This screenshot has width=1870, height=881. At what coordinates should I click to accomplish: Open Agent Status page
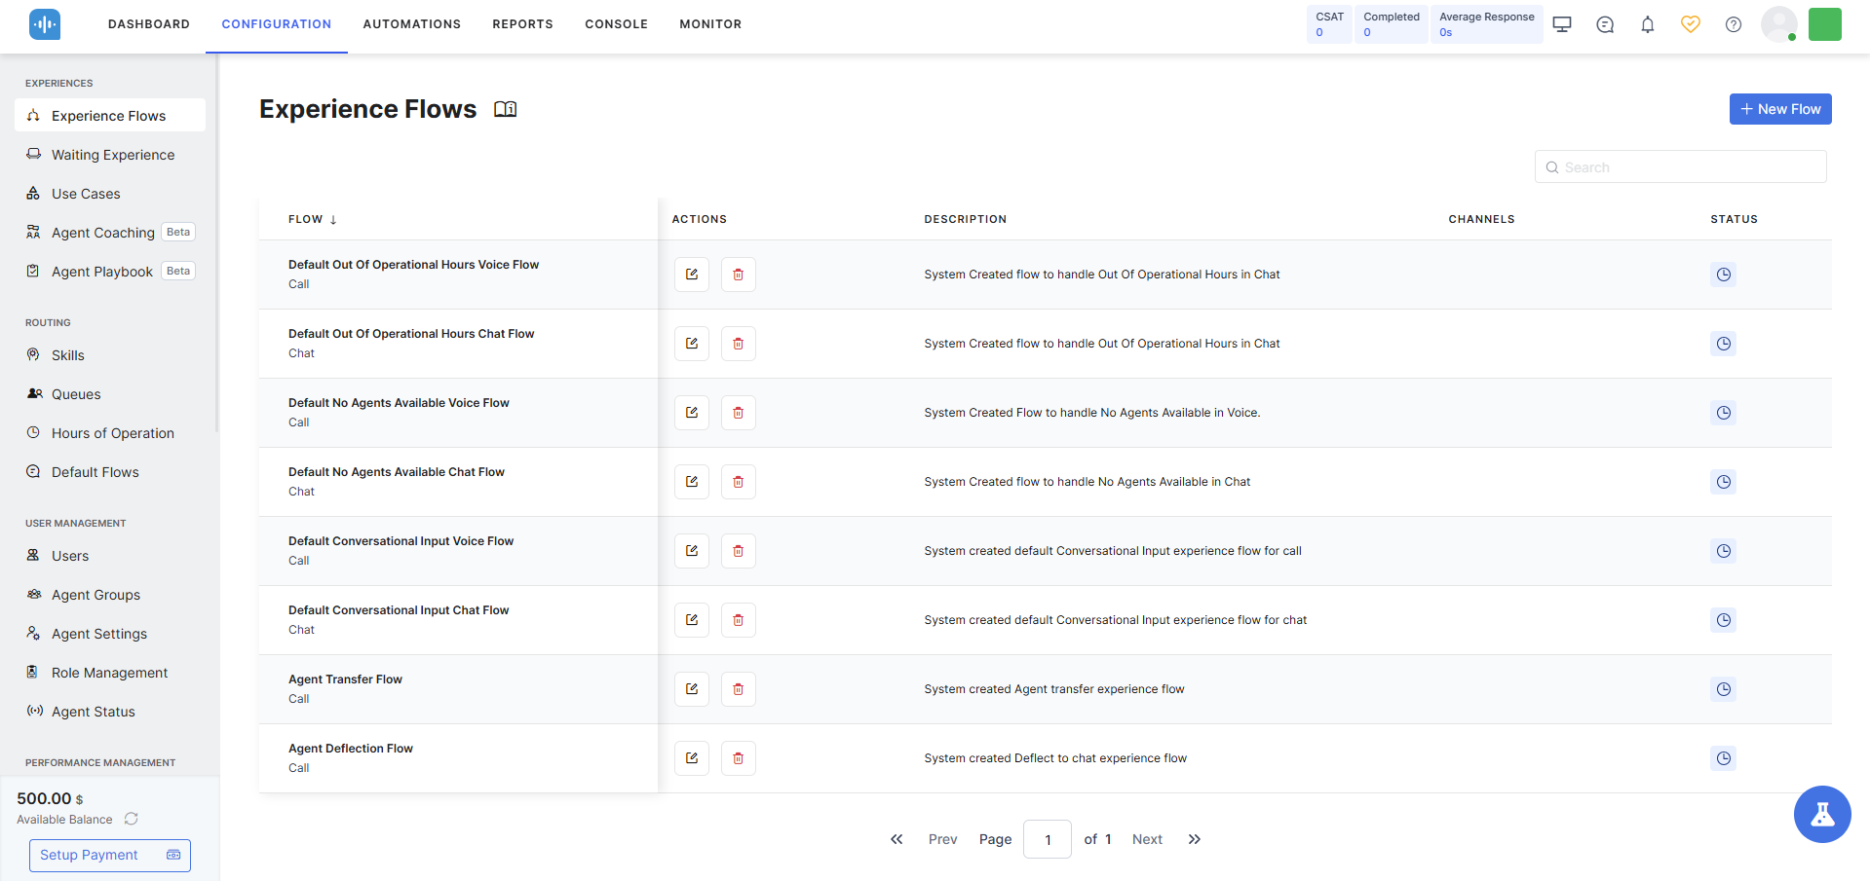(x=110, y=712)
